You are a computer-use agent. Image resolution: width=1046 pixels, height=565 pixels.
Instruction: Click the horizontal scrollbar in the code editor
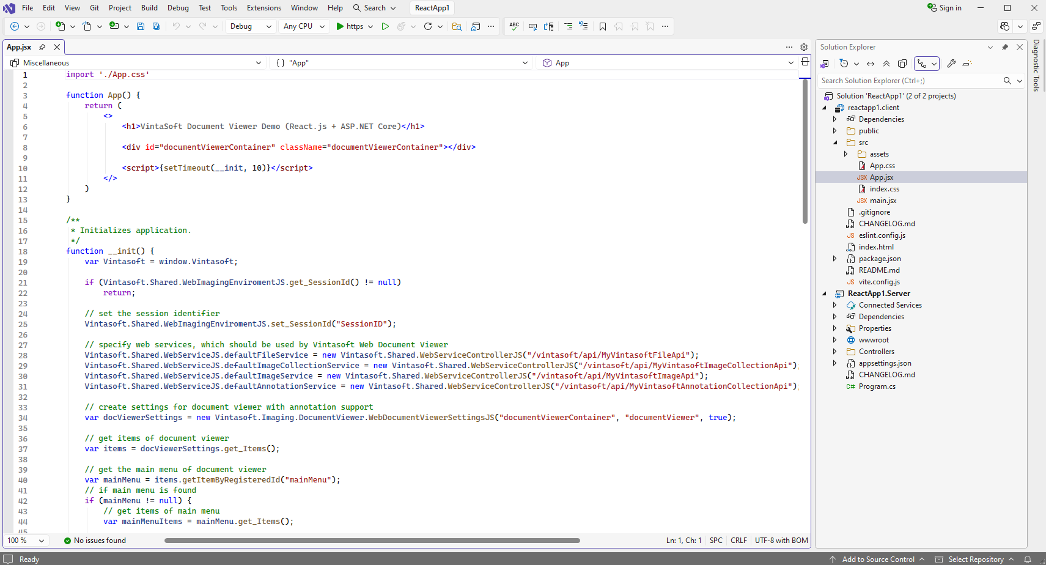tap(372, 541)
